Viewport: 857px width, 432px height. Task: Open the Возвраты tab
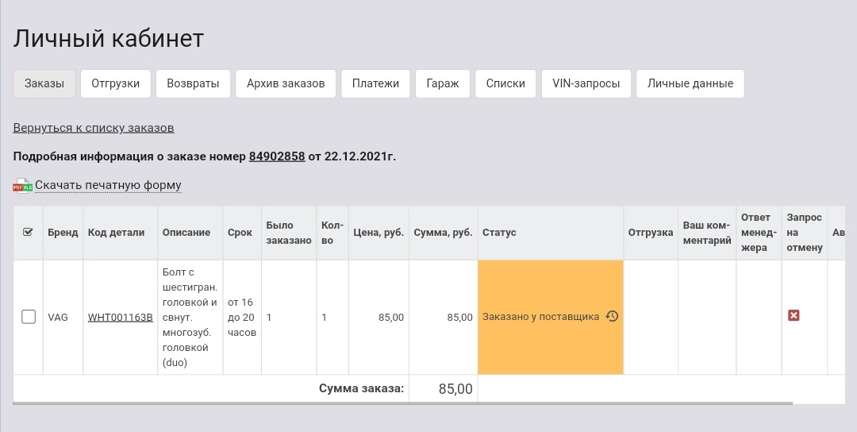click(193, 83)
